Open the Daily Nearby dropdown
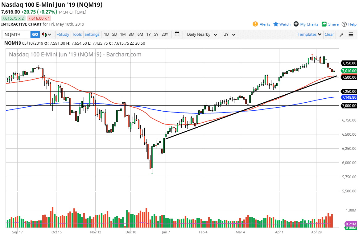The height and width of the screenshot is (234, 359). pos(201,35)
